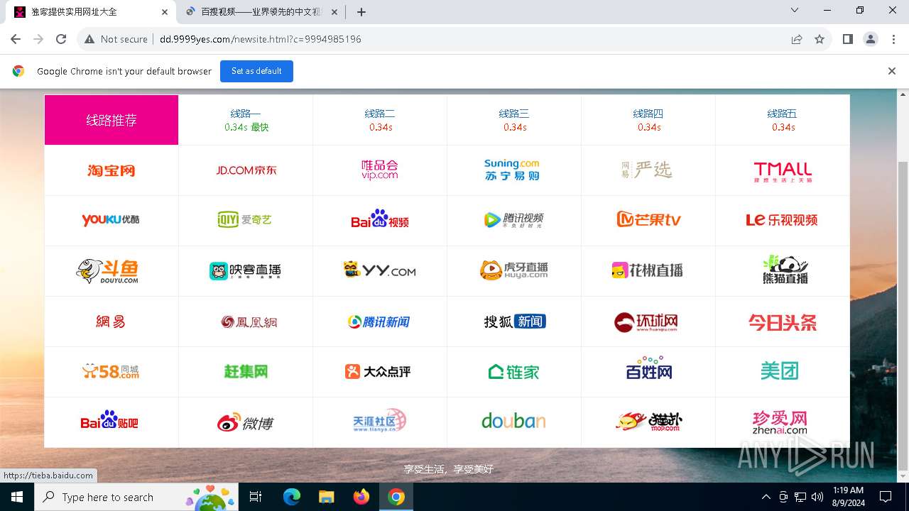Viewport: 909px width, 511px height.
Task: Open the JD.COM logo link
Action: [x=246, y=170]
